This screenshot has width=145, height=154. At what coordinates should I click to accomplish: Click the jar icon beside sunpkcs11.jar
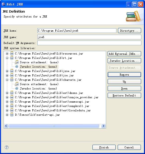coord(12,106)
